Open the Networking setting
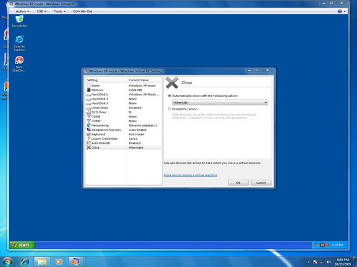The width and height of the screenshot is (357, 267). tap(123, 126)
